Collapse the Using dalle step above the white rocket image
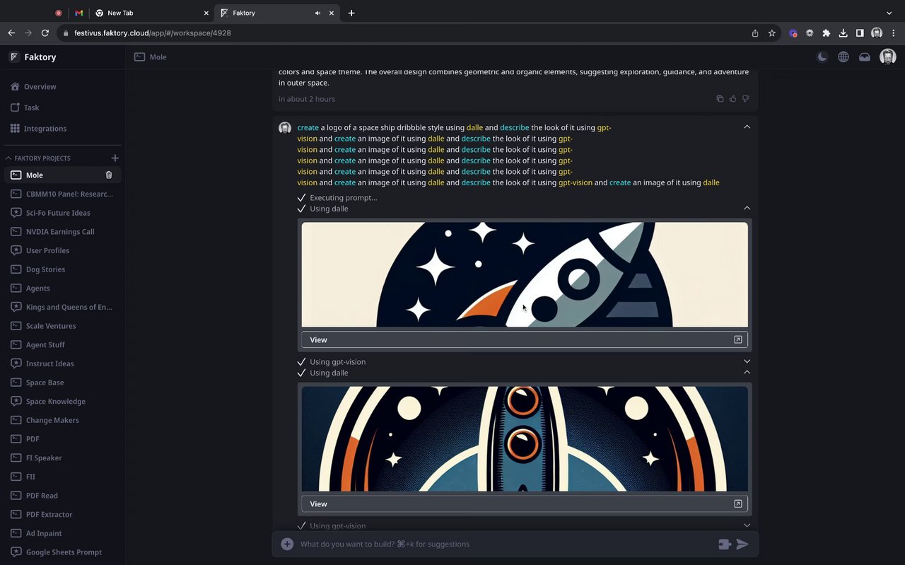Image resolution: width=905 pixels, height=565 pixels. [747, 209]
